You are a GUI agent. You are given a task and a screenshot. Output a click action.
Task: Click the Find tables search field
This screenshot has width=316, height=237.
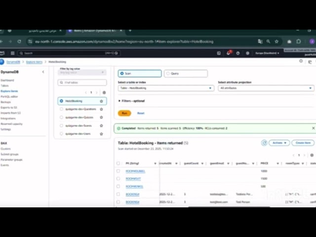click(x=82, y=82)
